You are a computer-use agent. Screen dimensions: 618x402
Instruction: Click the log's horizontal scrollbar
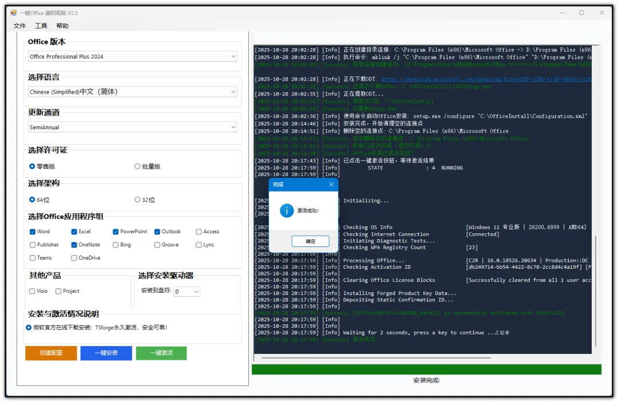(x=377, y=358)
